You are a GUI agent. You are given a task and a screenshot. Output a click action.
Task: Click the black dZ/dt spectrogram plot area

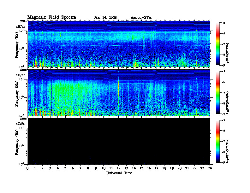coord(119,141)
